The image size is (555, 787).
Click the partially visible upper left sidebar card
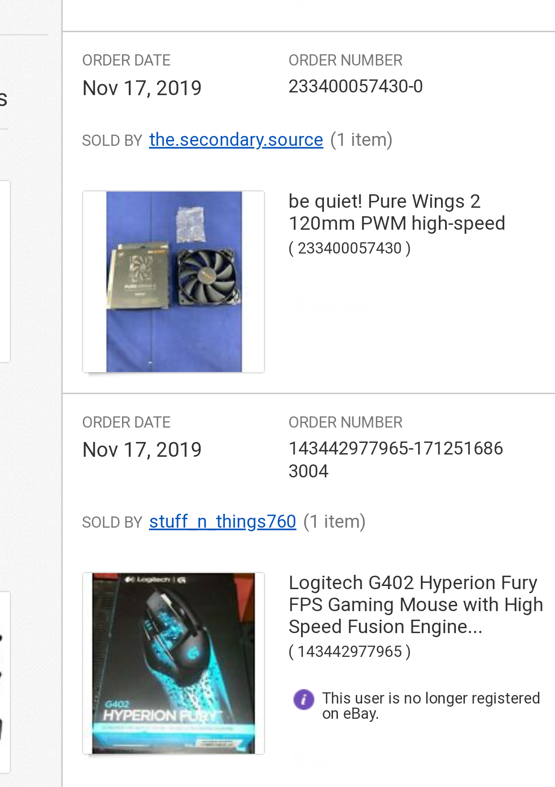pos(5,271)
